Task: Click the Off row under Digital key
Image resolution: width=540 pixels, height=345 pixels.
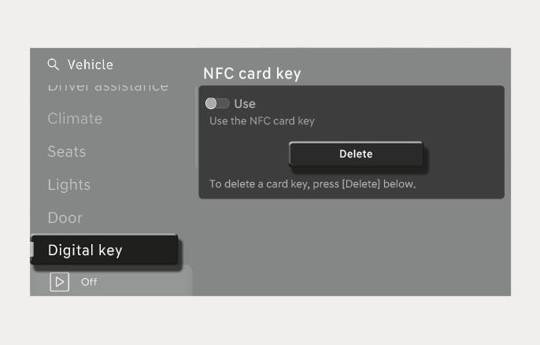Action: coord(111,280)
